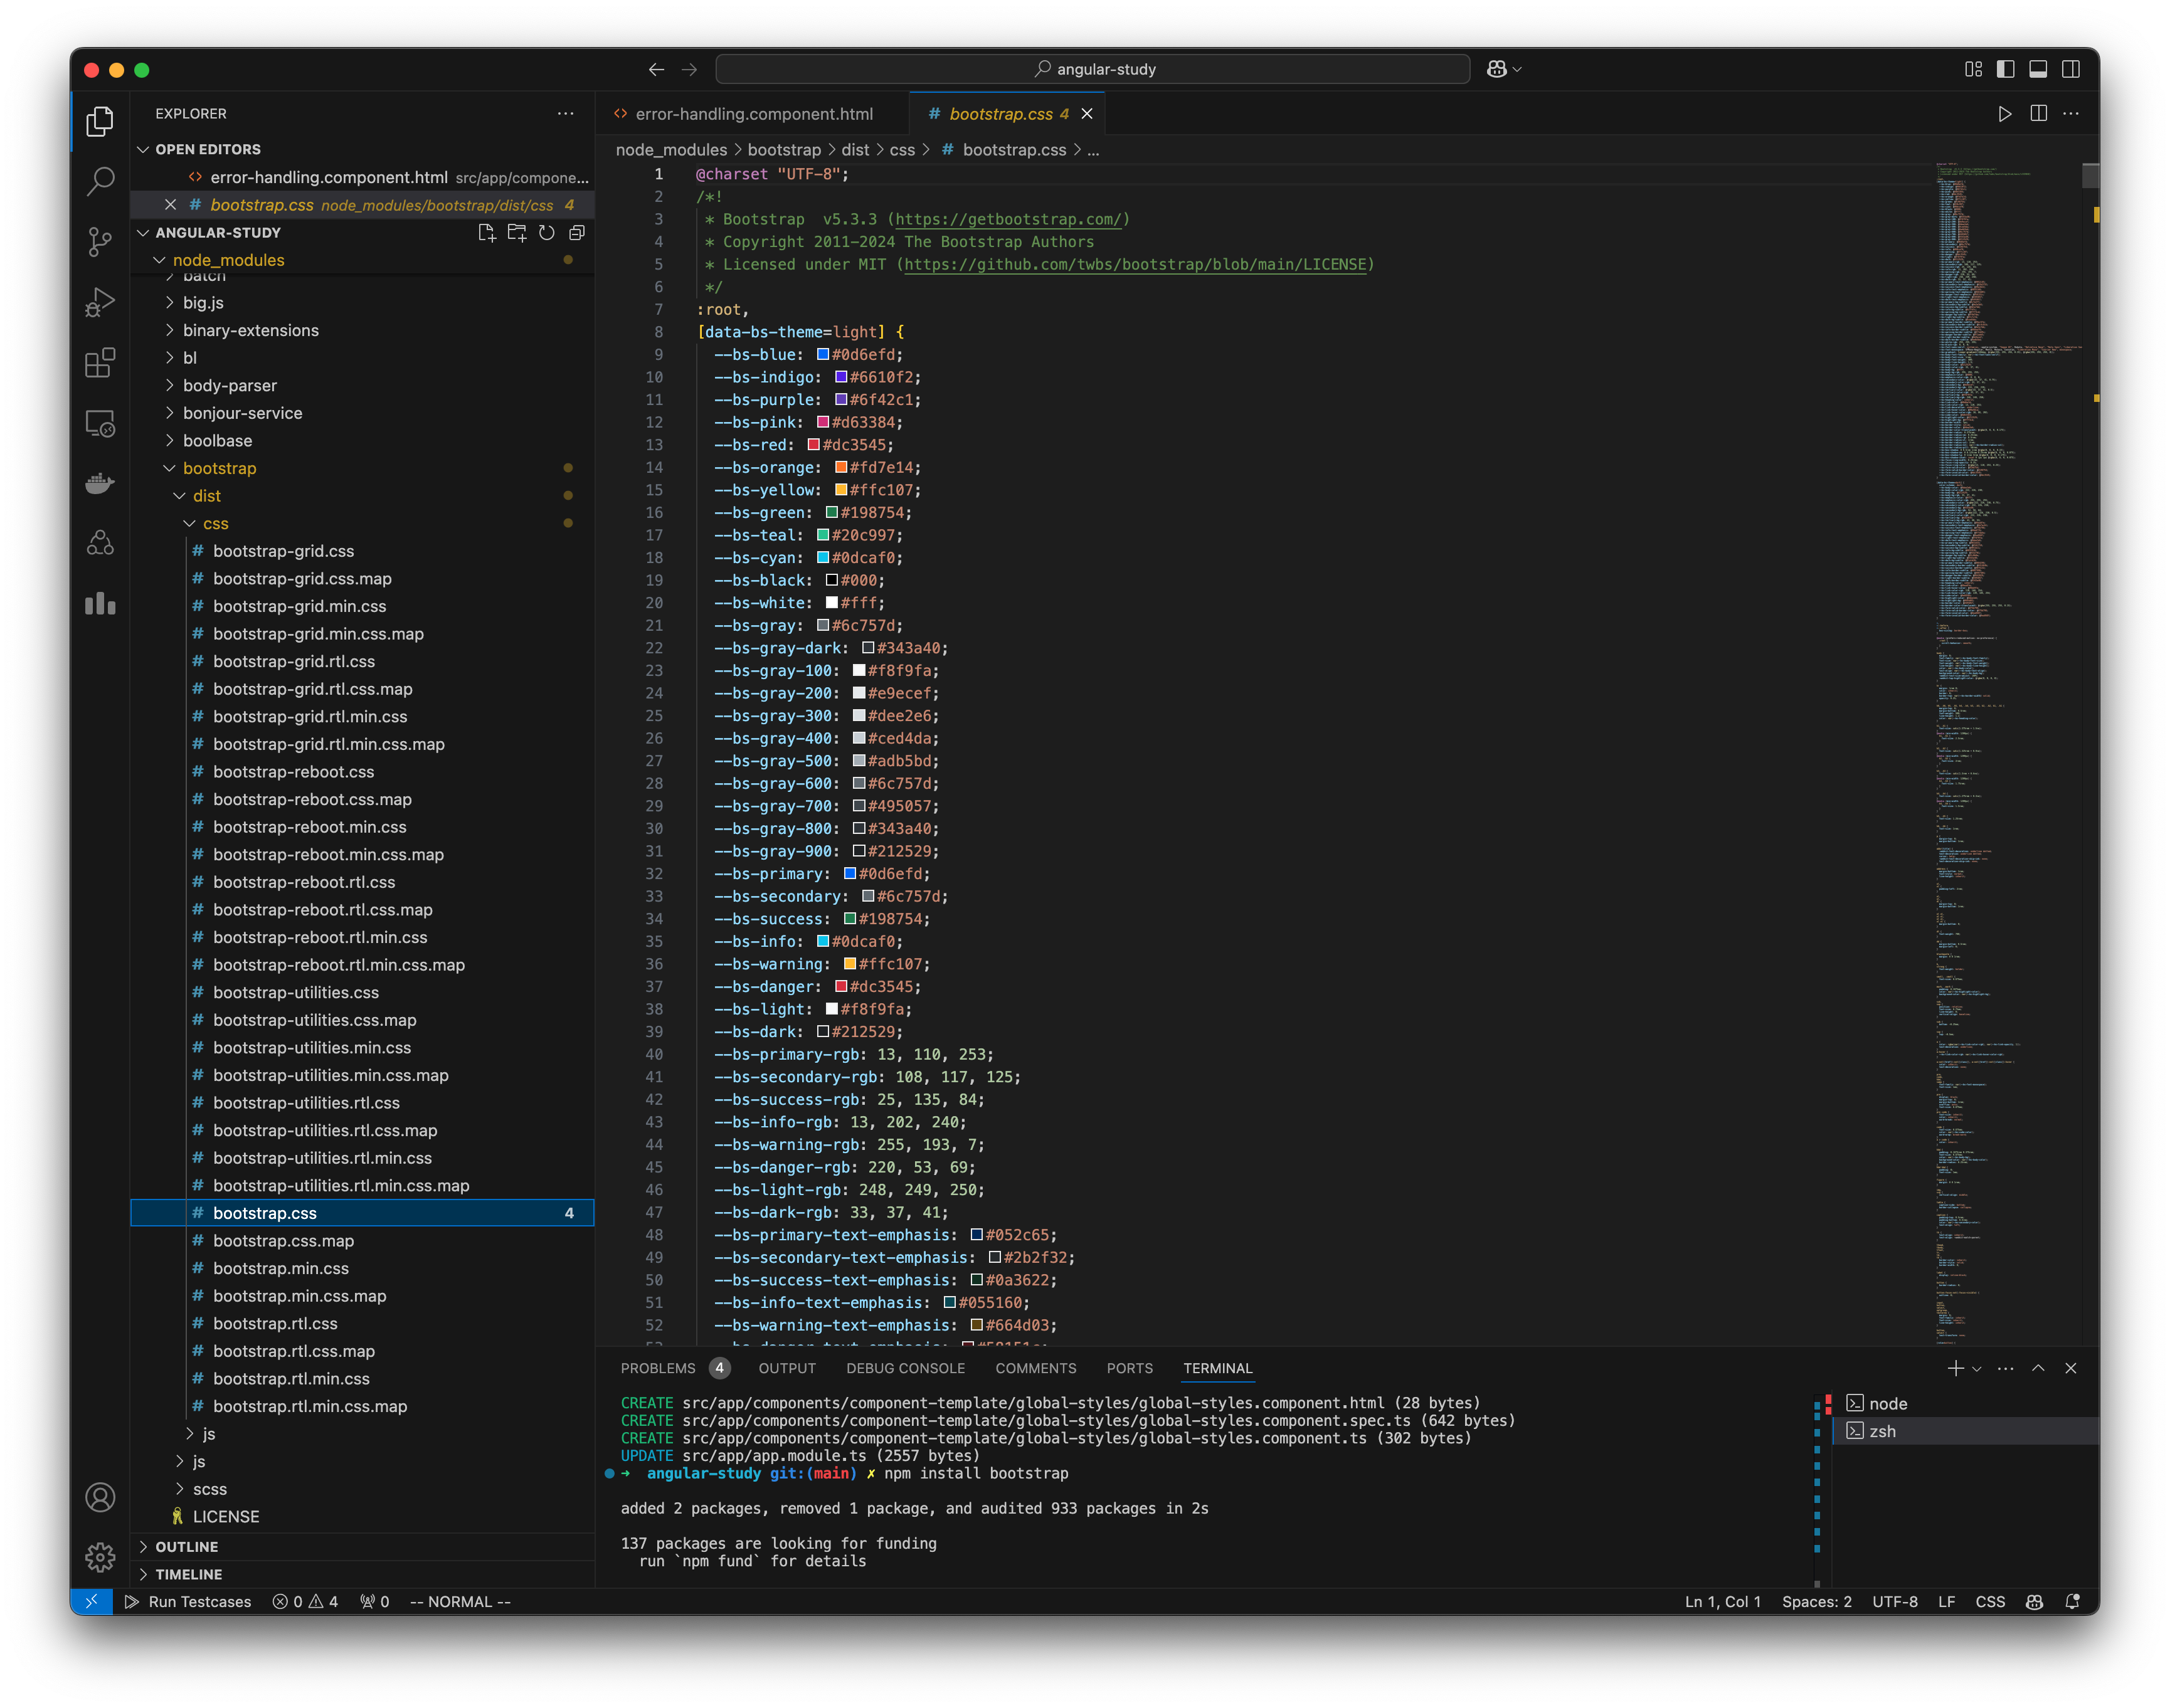The width and height of the screenshot is (2170, 1708).
Task: Expand the scss folder
Action: tap(210, 1488)
